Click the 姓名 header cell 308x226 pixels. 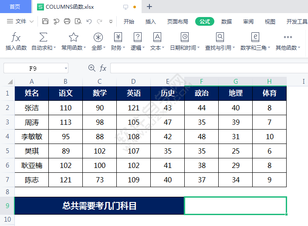tap(32, 93)
